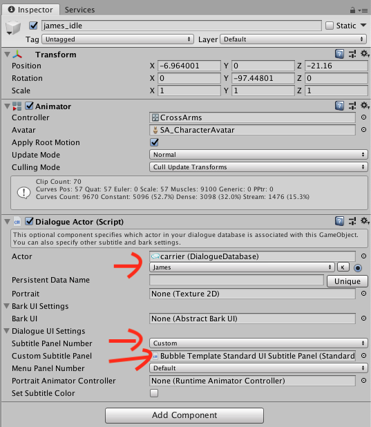Open the Culling Mode dropdown
Screen dimensions: 371x427
258,167
